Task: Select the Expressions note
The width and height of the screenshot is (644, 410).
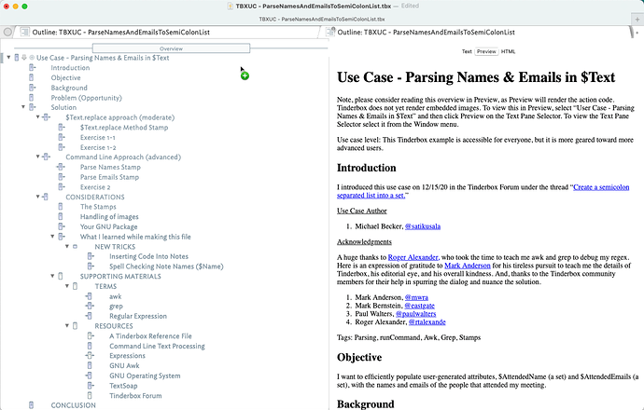Action: click(127, 355)
